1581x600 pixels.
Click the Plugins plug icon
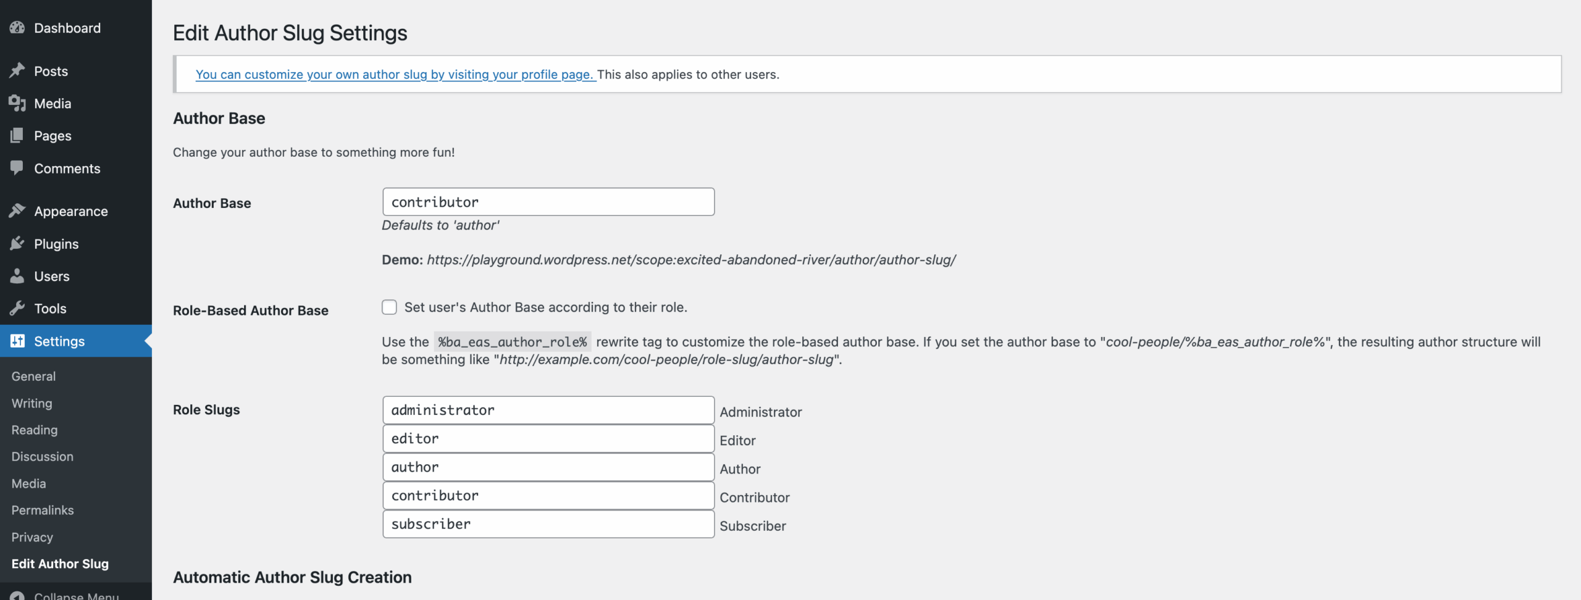(17, 244)
